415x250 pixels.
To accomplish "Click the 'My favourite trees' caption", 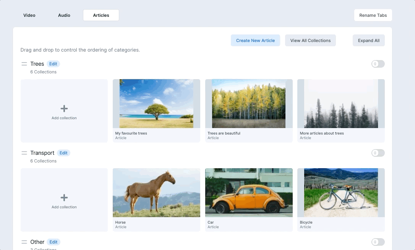I will coord(131,133).
